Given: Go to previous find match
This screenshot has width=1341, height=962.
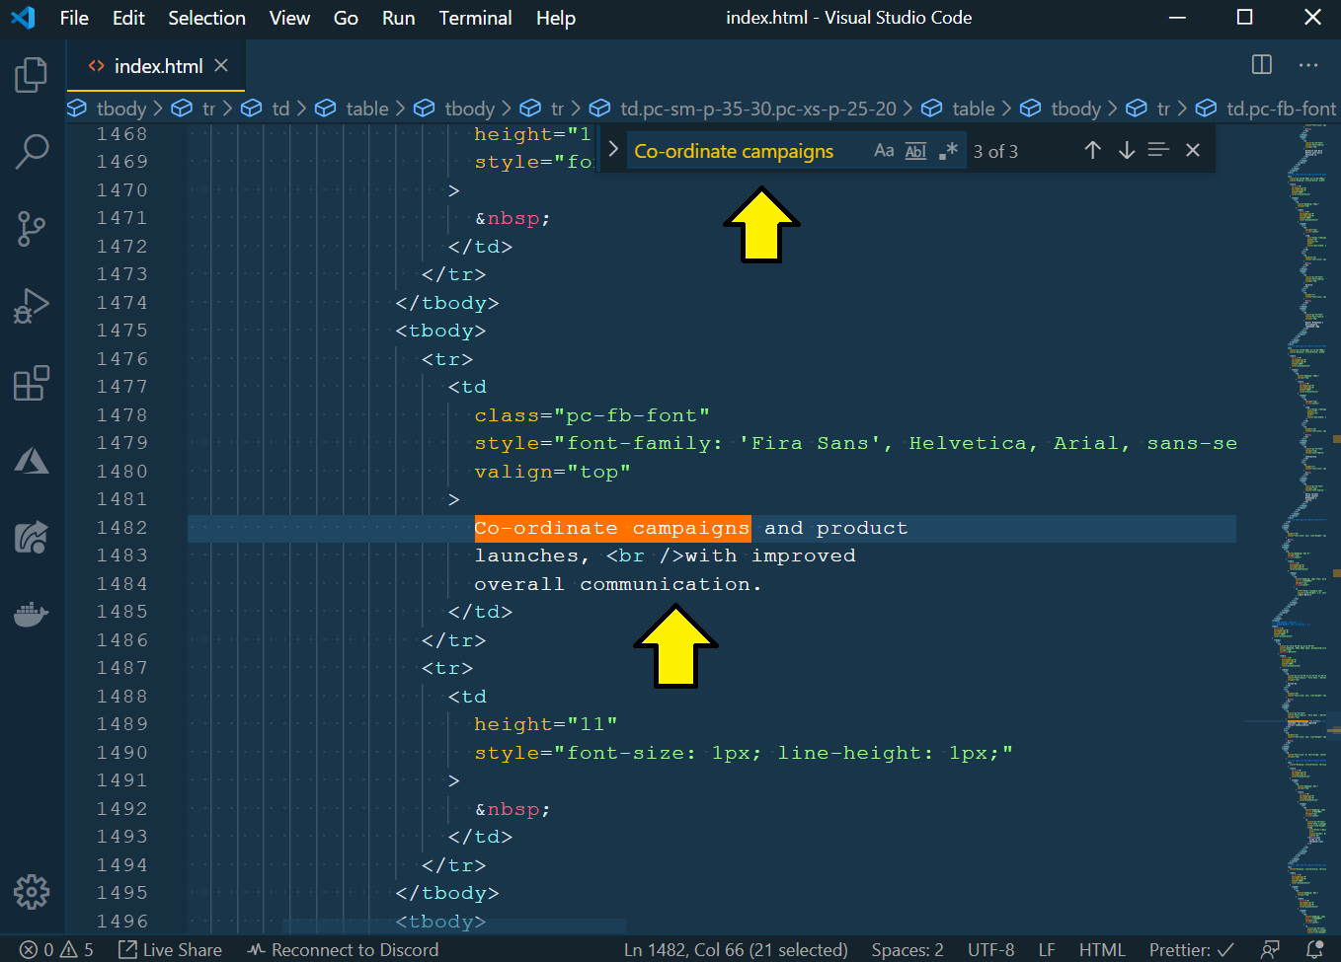Looking at the screenshot, I should coord(1092,150).
